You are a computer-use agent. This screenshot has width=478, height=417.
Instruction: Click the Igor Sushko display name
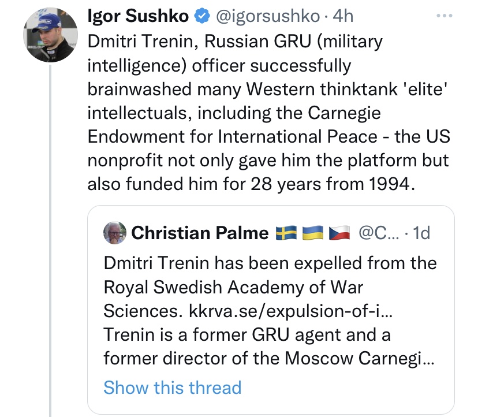137,17
